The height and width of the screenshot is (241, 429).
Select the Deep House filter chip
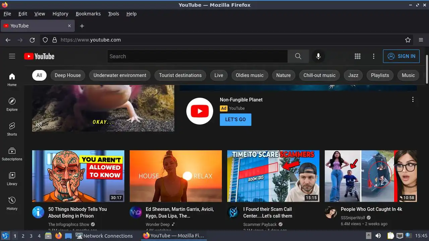pos(68,75)
